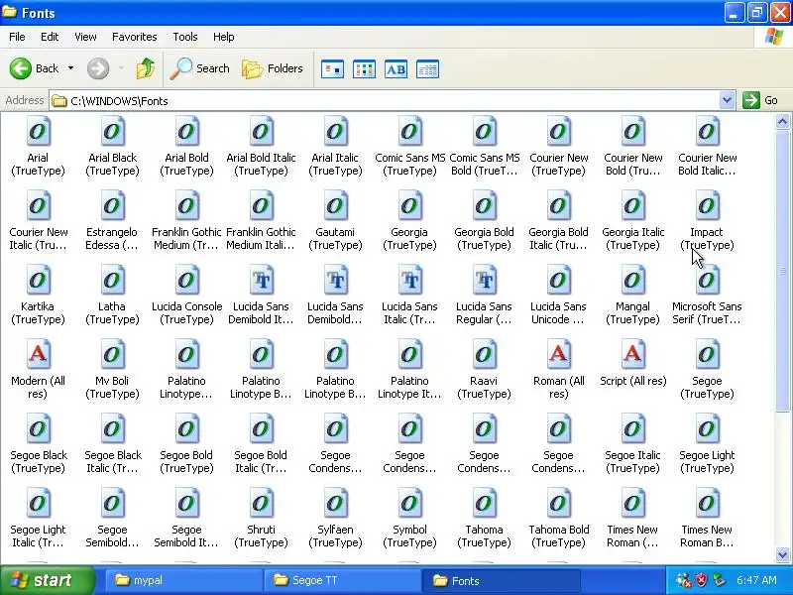Viewport: 793px width, 595px height.
Task: Select Modern (All res) font icon
Action: [39, 355]
